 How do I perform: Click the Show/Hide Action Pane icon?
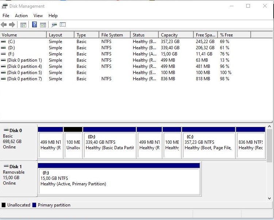(x=43, y=25)
